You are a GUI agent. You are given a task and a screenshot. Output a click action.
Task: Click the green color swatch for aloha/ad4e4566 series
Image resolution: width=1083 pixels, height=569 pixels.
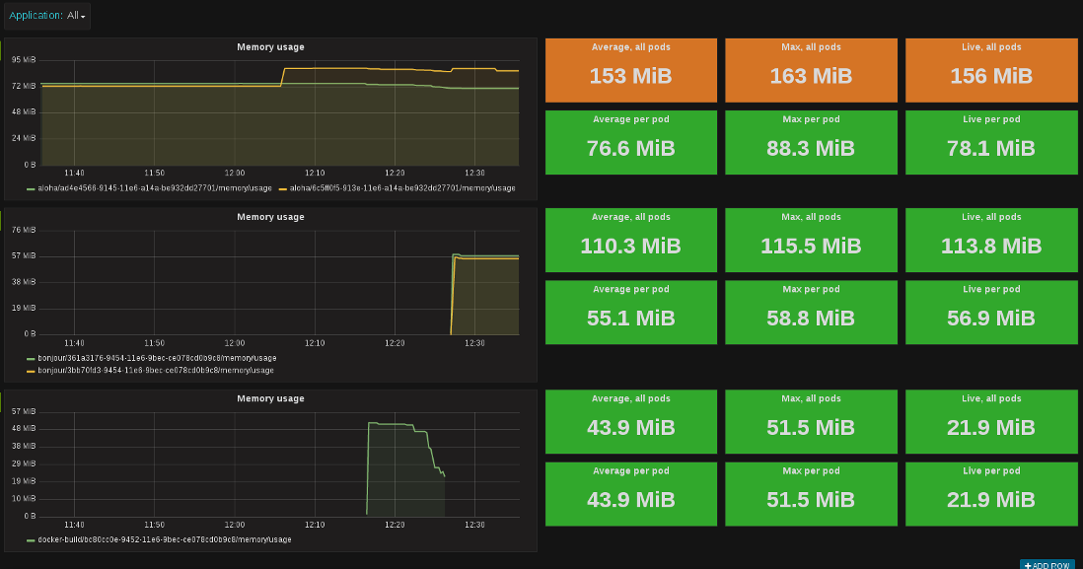click(x=31, y=188)
